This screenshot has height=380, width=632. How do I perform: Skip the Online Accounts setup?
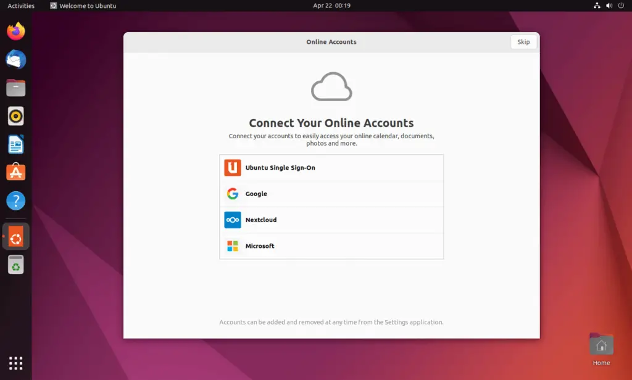[523, 41]
